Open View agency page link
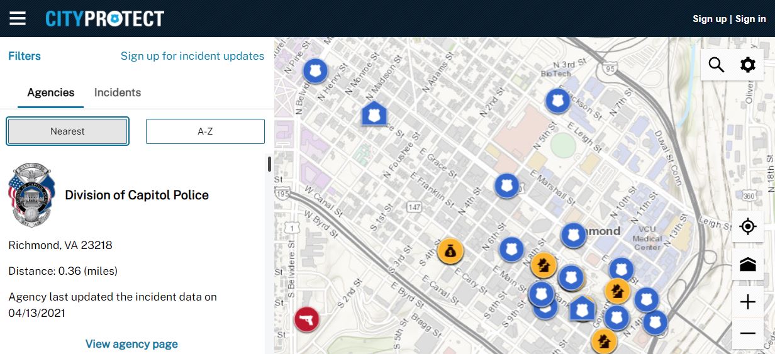 tap(131, 344)
